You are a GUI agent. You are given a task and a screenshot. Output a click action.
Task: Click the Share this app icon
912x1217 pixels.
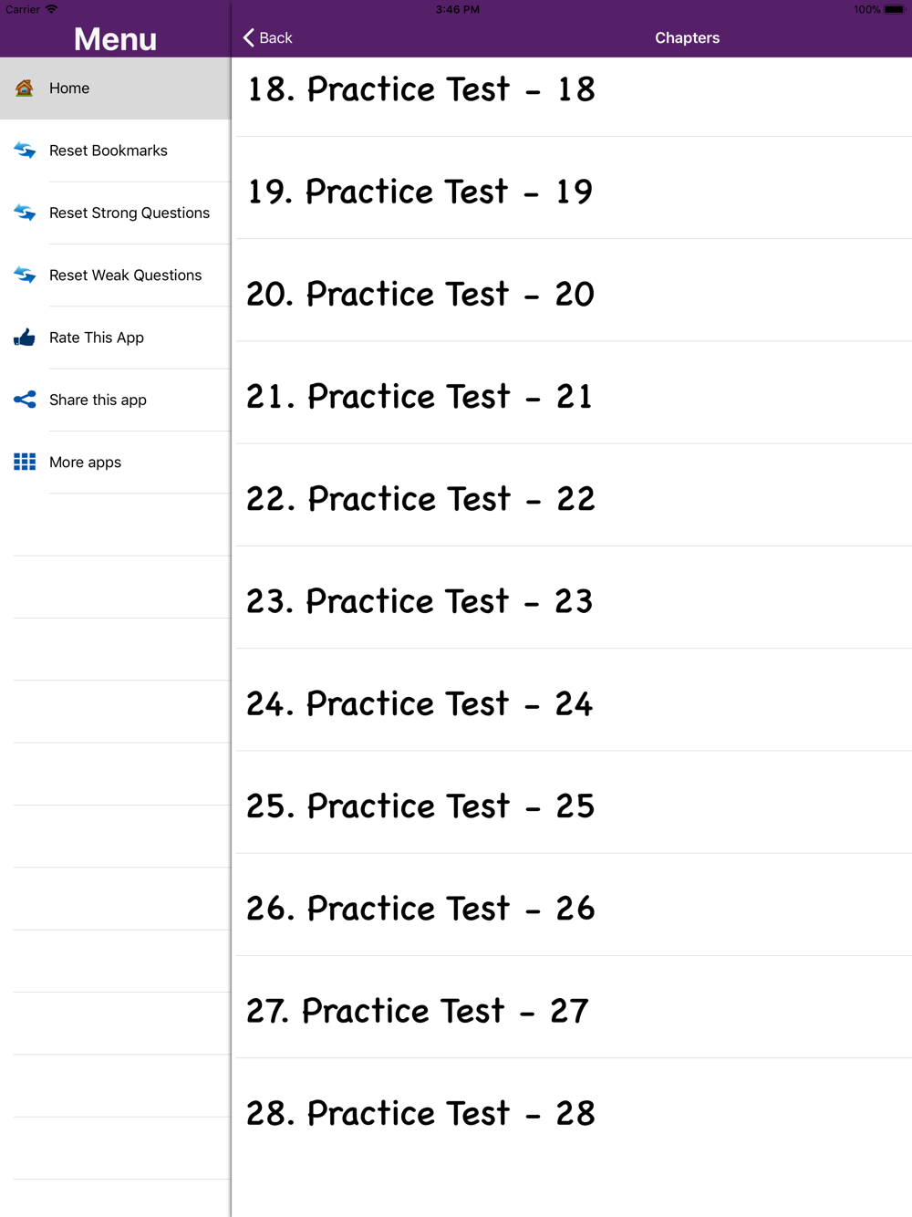click(x=25, y=400)
